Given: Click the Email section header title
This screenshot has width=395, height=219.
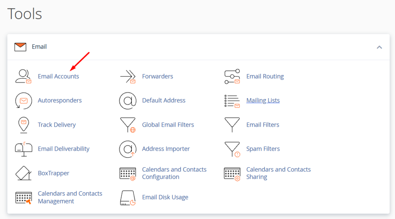Looking at the screenshot, I should click(x=39, y=47).
